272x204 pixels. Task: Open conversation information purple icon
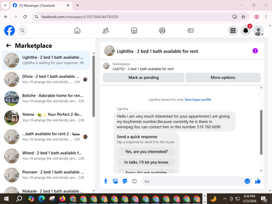255,51
